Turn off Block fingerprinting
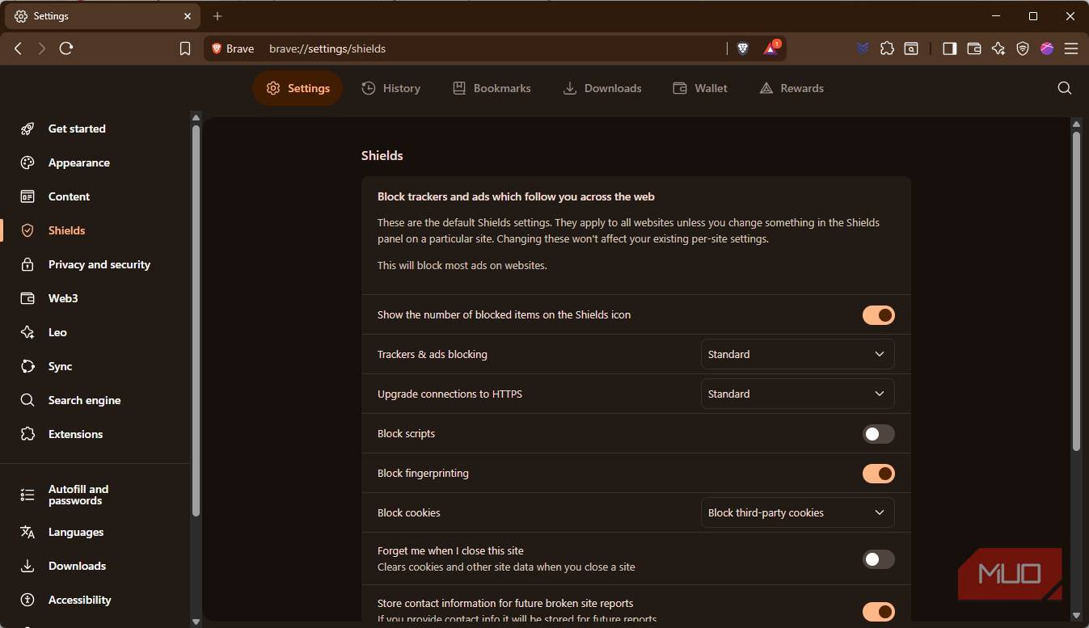Screen dimensions: 1089x628 [x=878, y=474]
